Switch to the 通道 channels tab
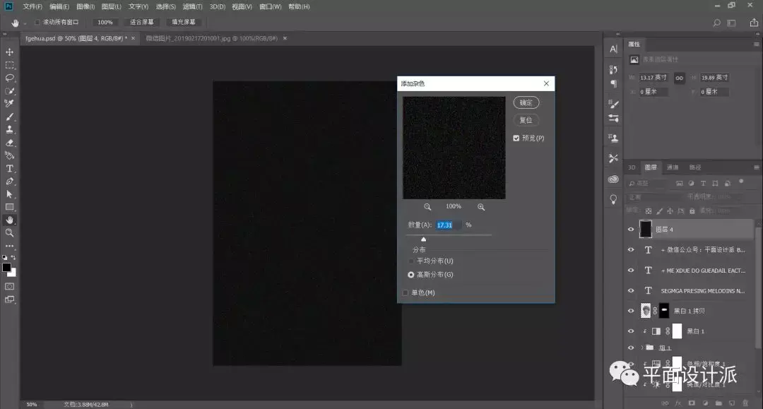Image resolution: width=763 pixels, height=409 pixels. pyautogui.click(x=673, y=167)
